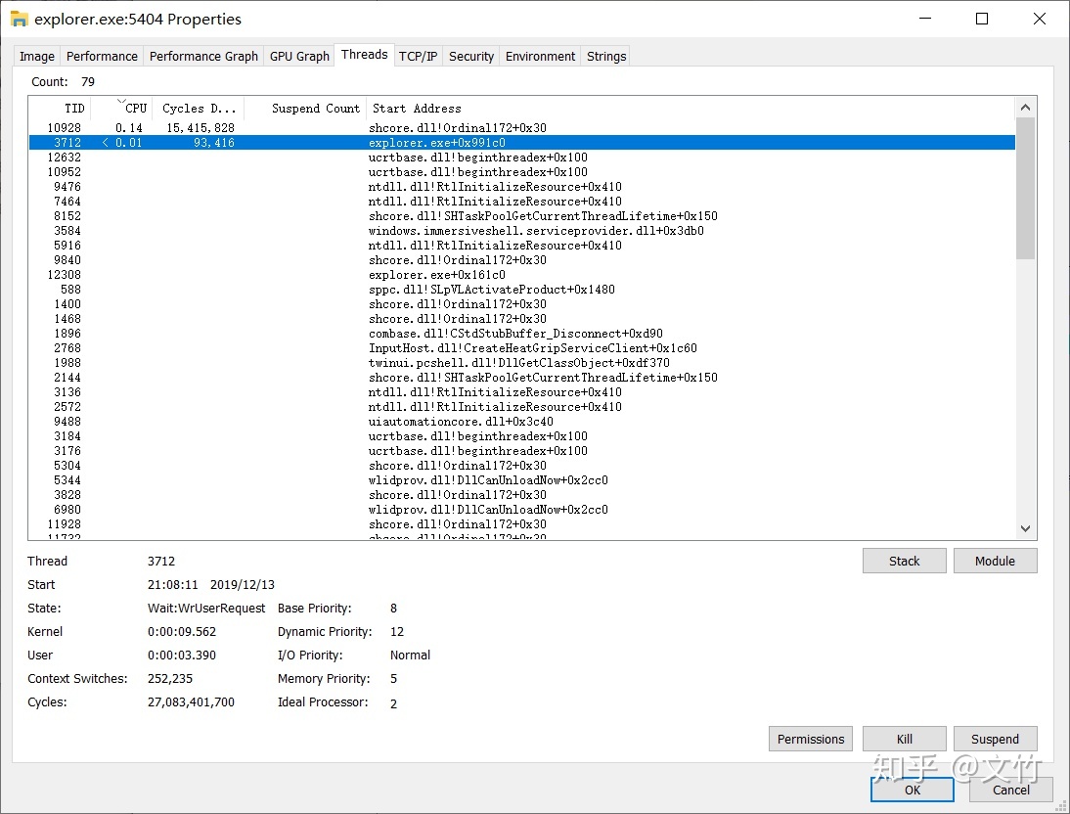Select thread 5916 row

coord(522,246)
